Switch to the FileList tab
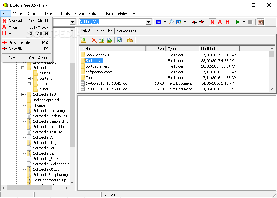The height and width of the screenshot is (198, 277). pyautogui.click(x=85, y=30)
